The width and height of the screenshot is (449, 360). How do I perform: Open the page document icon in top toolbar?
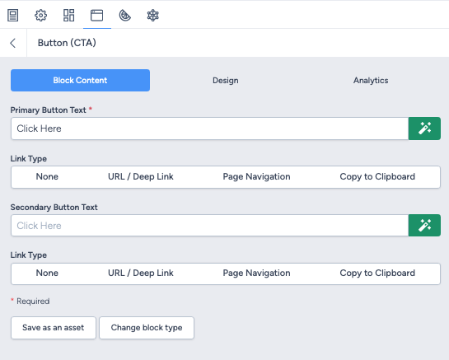12,15
